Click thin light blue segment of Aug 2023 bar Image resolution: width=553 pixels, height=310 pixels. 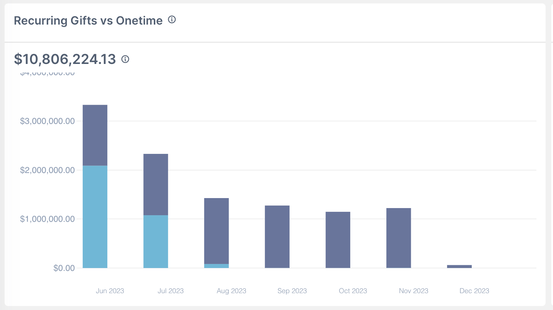coord(216,266)
